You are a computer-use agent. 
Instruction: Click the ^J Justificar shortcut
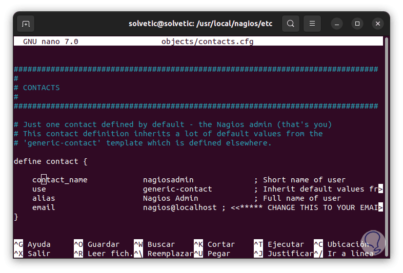pyautogui.click(x=284, y=254)
